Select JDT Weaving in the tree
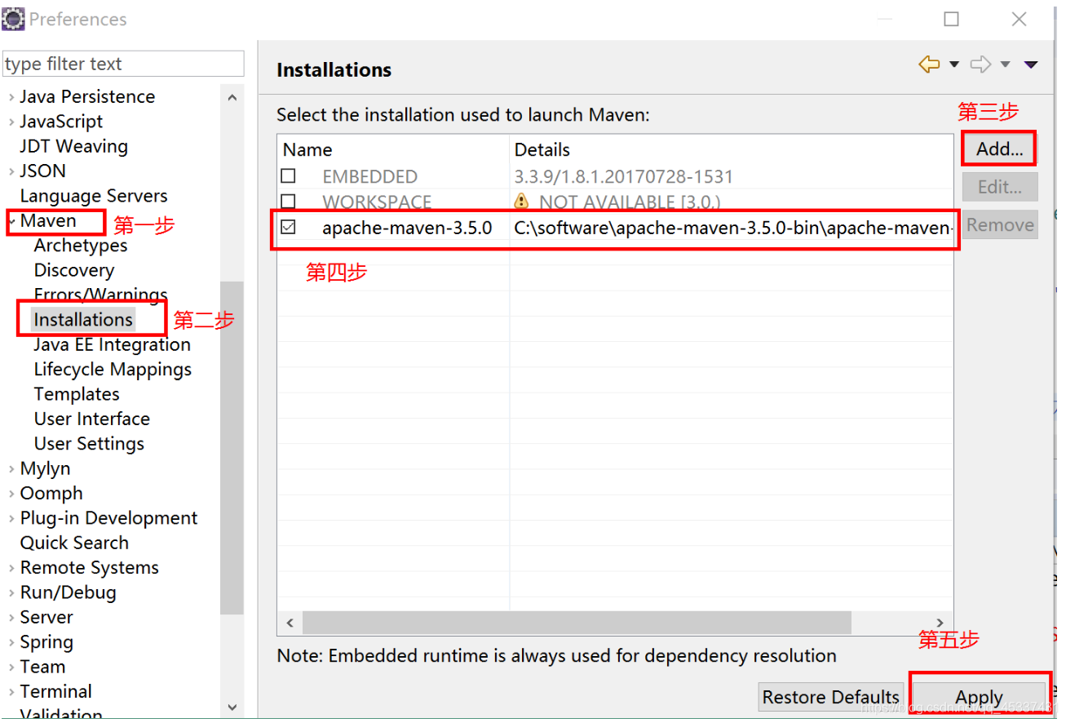This screenshot has width=1066, height=723. click(x=73, y=146)
